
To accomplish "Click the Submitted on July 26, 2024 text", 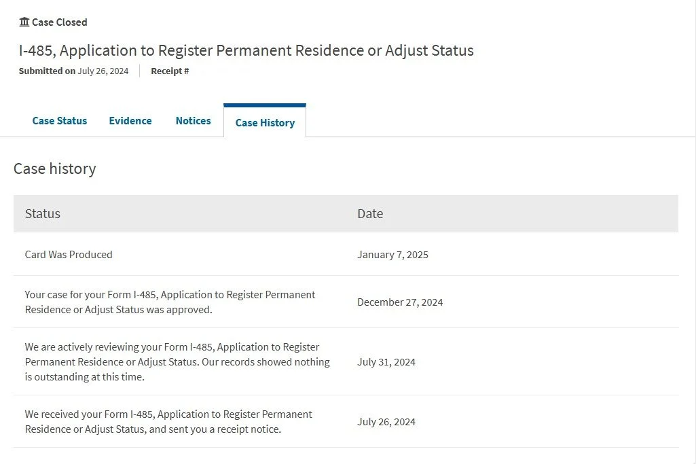I will pos(73,71).
